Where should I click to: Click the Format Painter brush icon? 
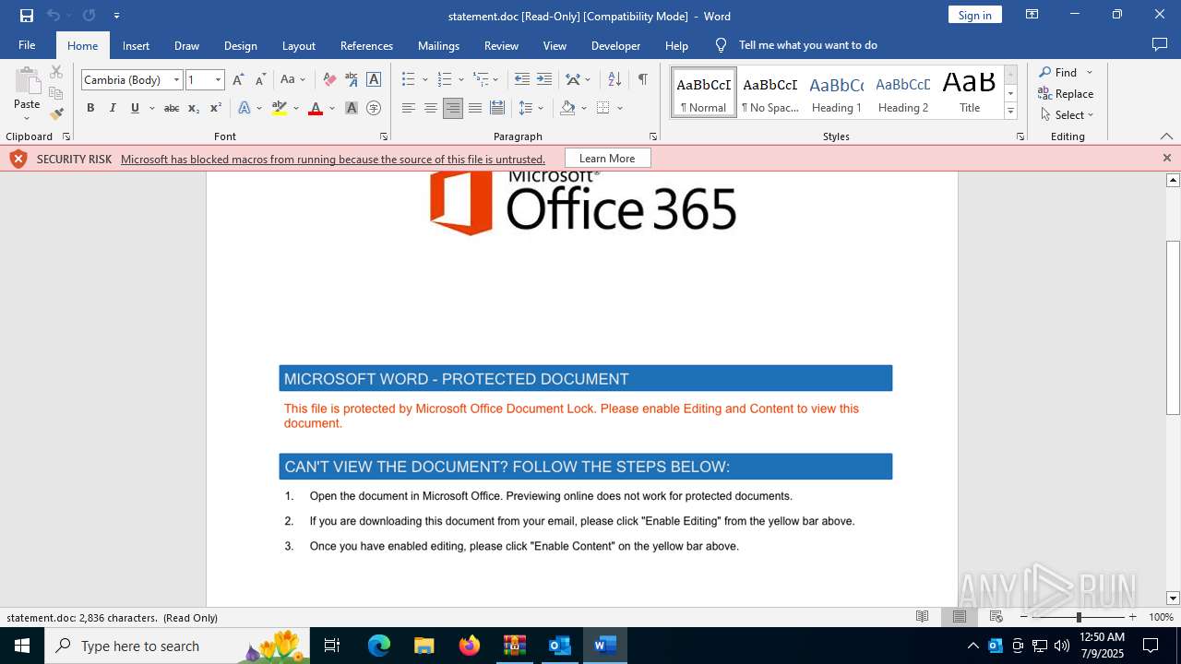[x=56, y=114]
